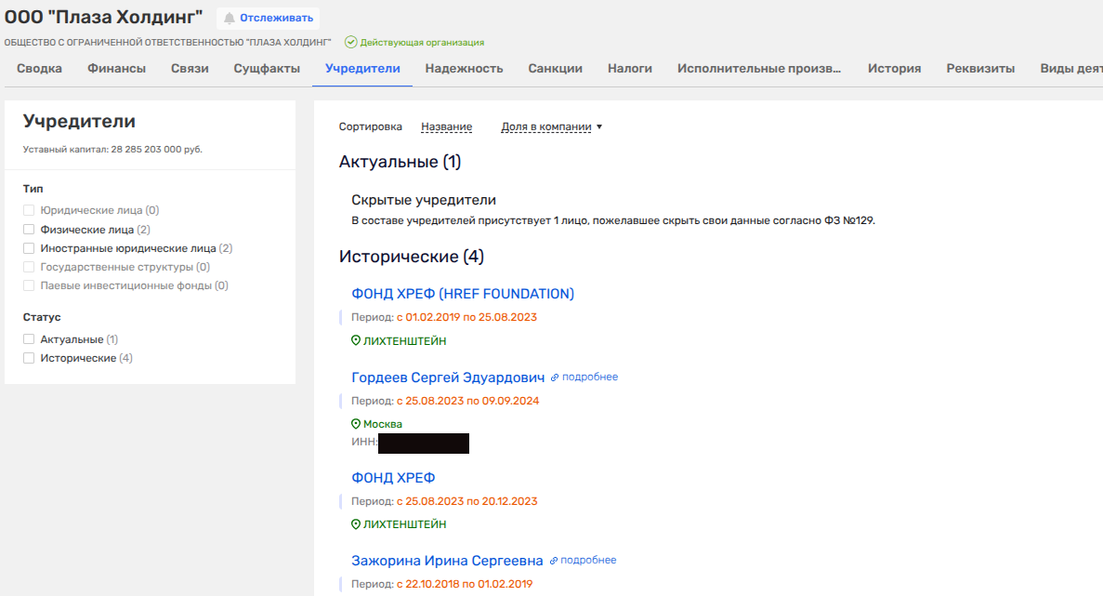Open Гордеев Сергей Эдуардович profile link
1103x596 pixels.
[x=448, y=377]
